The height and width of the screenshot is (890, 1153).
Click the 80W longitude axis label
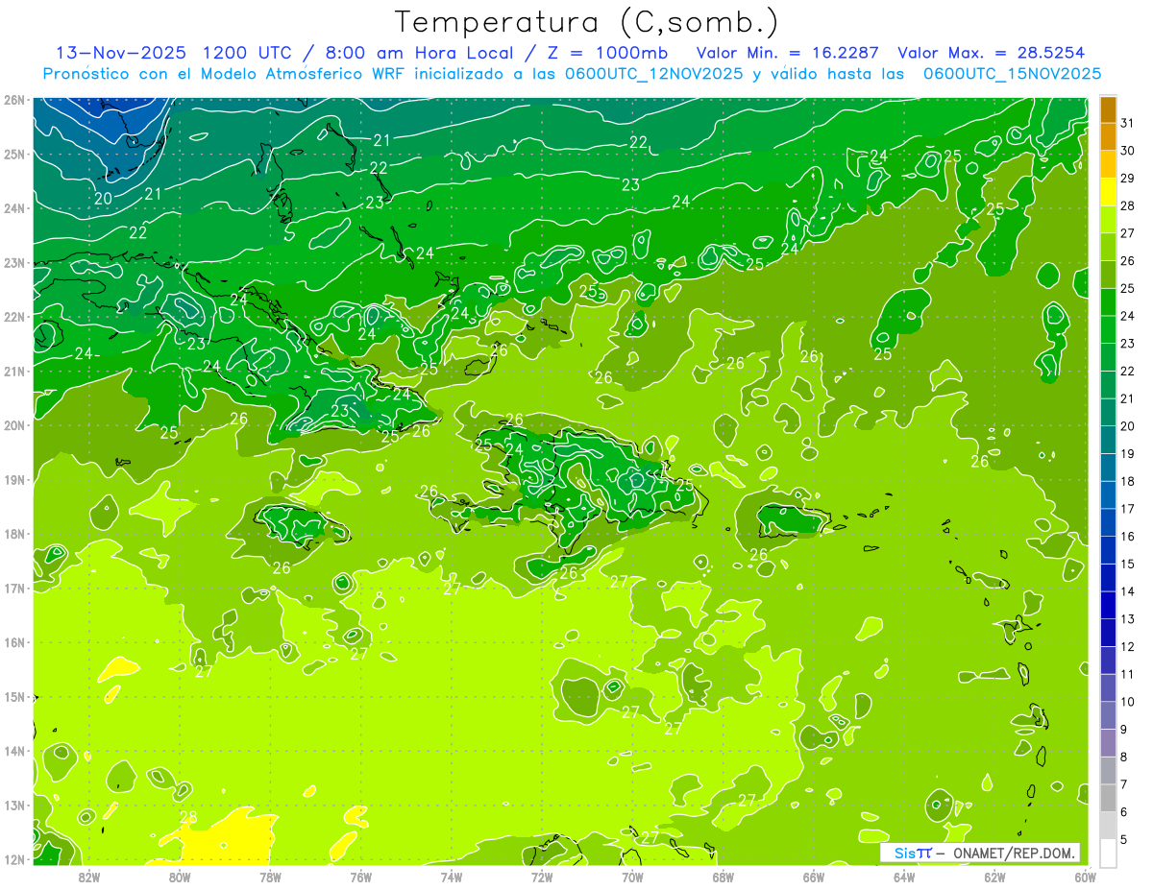pos(180,877)
